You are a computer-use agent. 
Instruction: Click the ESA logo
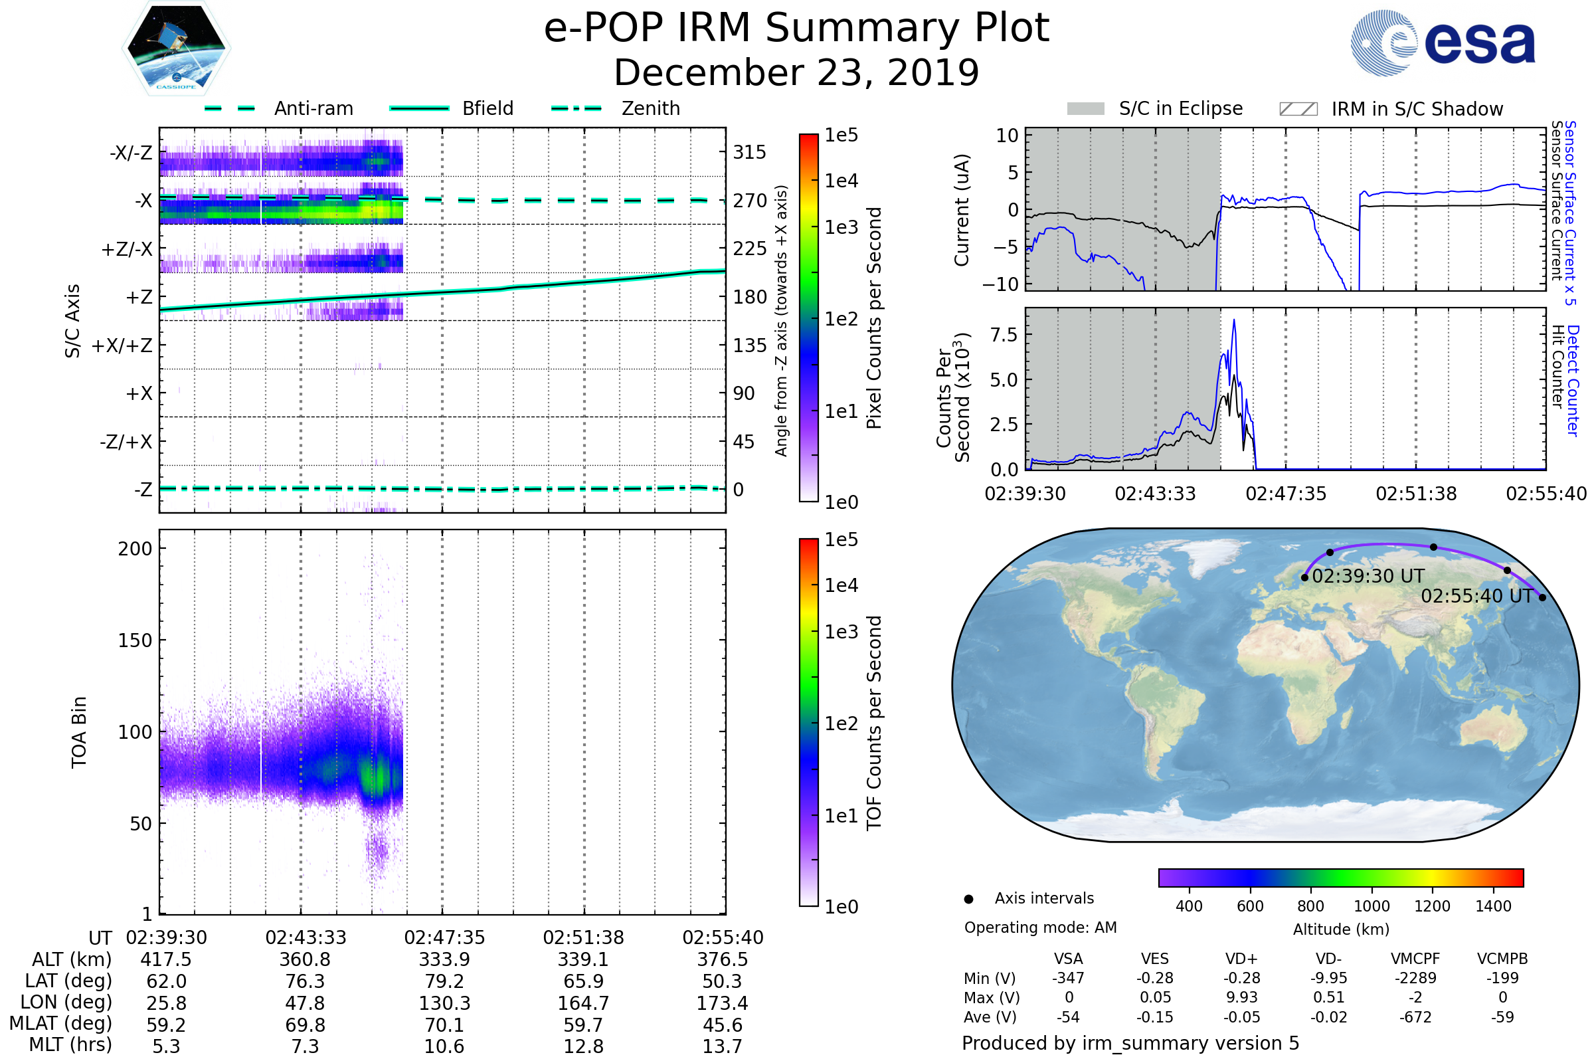(1443, 43)
